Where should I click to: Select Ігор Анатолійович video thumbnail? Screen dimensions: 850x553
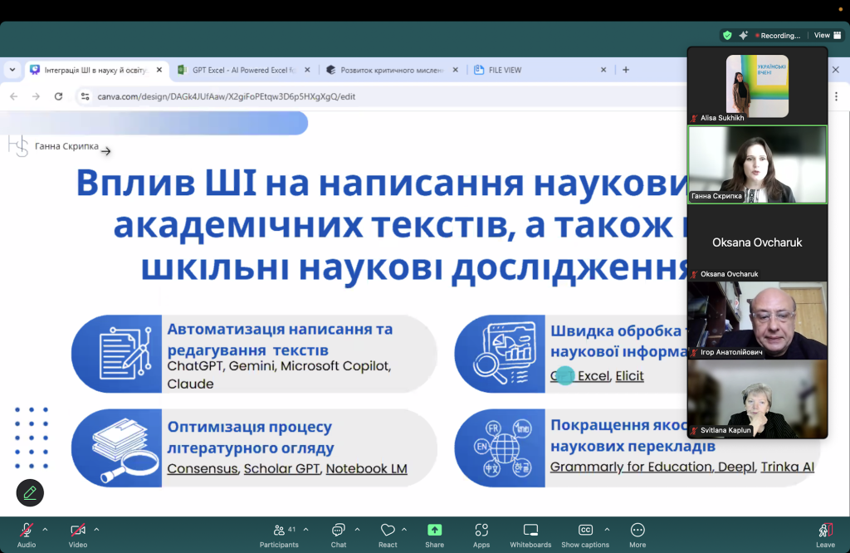(757, 321)
